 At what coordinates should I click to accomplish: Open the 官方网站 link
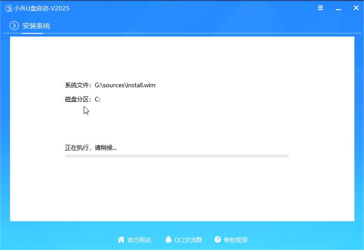(139, 240)
